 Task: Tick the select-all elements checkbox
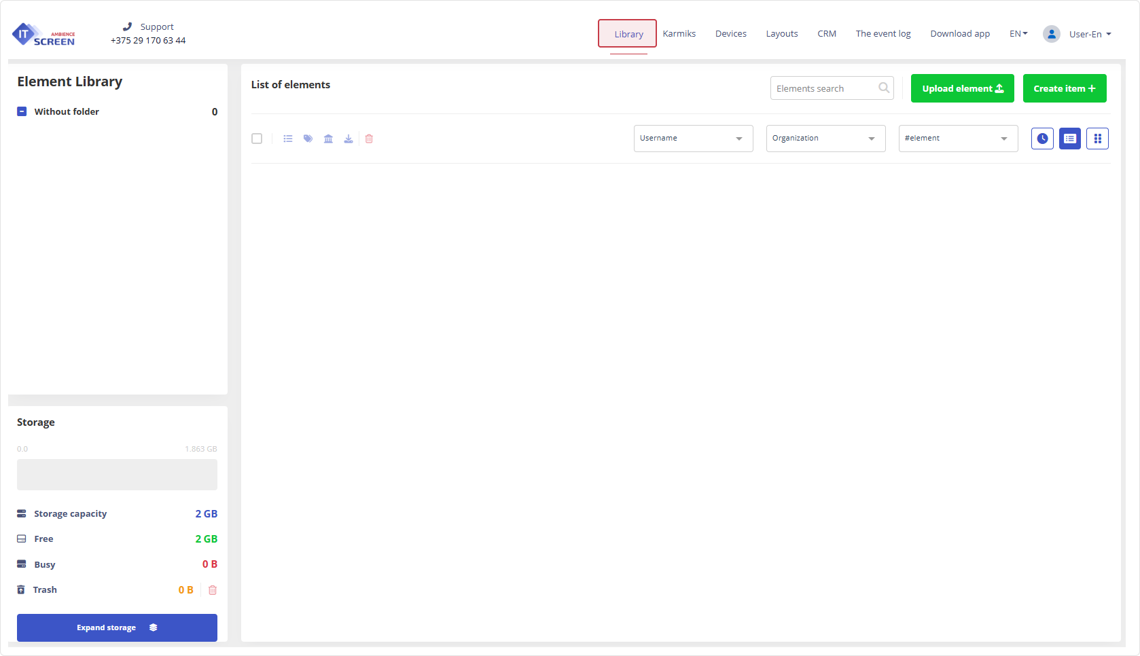click(257, 139)
